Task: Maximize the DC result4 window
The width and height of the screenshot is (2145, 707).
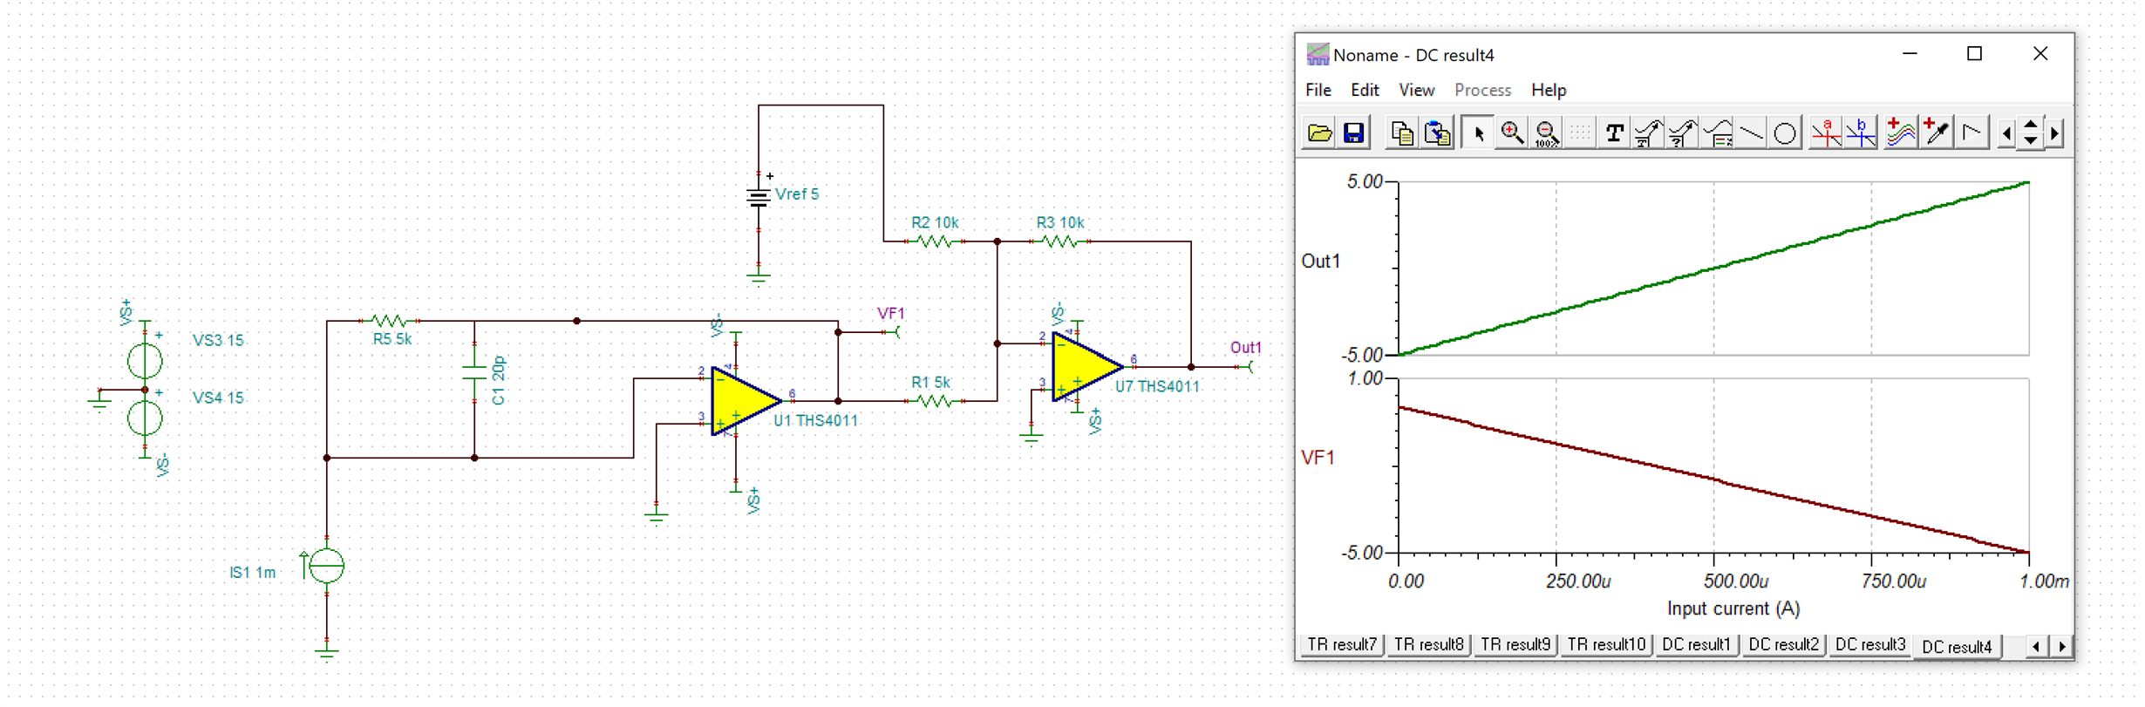Action: (1975, 54)
